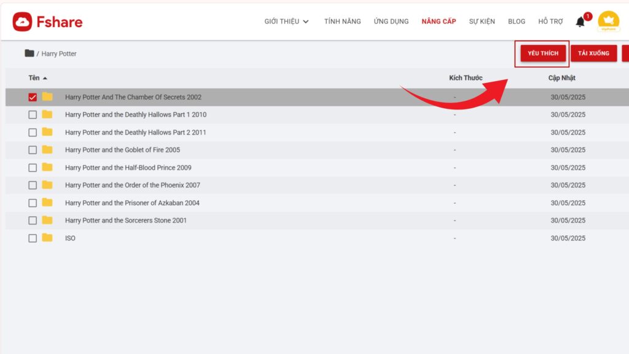This screenshot has width=629, height=354.
Task: Open the ISO folder name
Action: point(70,238)
